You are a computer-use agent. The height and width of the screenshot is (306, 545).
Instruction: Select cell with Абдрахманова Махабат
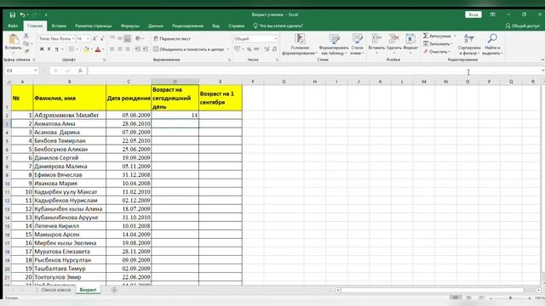coord(70,115)
